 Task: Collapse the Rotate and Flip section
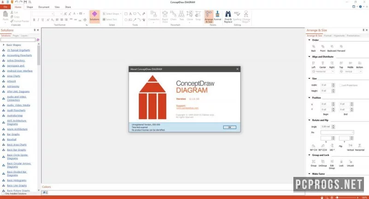[309, 120]
